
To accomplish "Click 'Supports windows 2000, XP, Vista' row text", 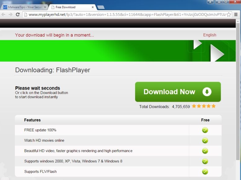I will (73, 161).
